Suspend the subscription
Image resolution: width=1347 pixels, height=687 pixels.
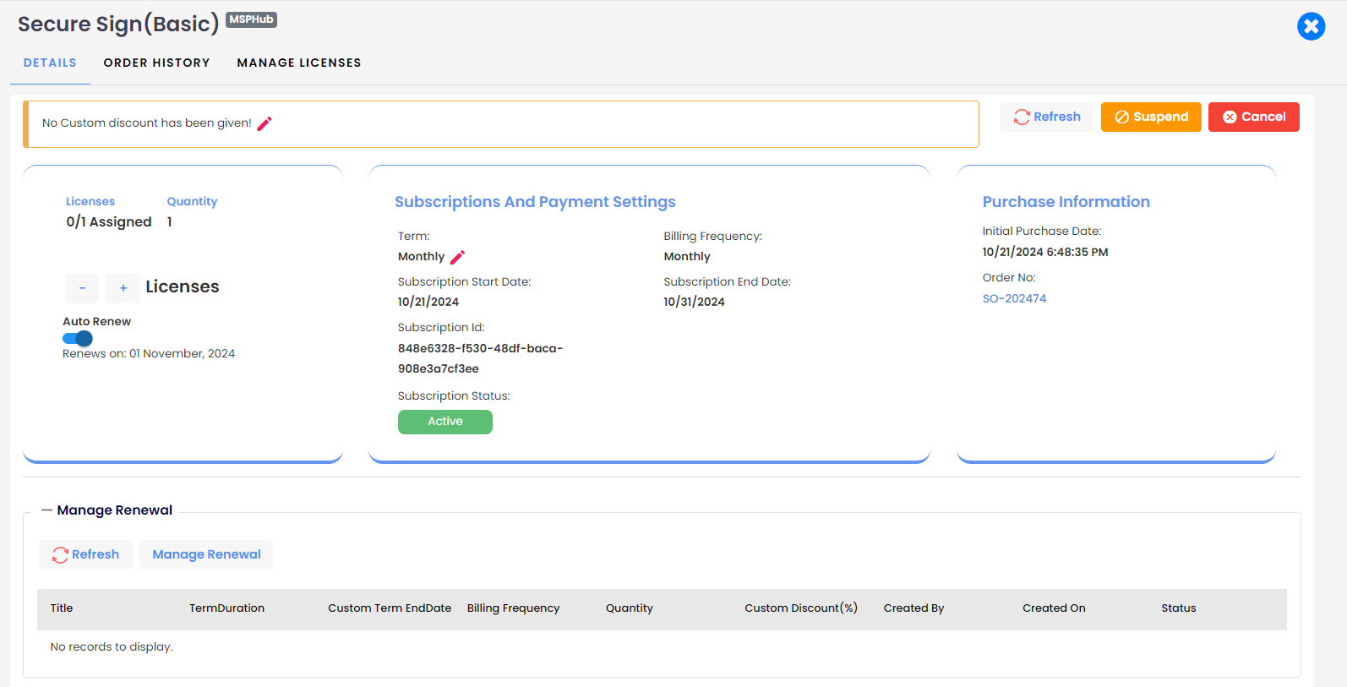click(x=1151, y=117)
